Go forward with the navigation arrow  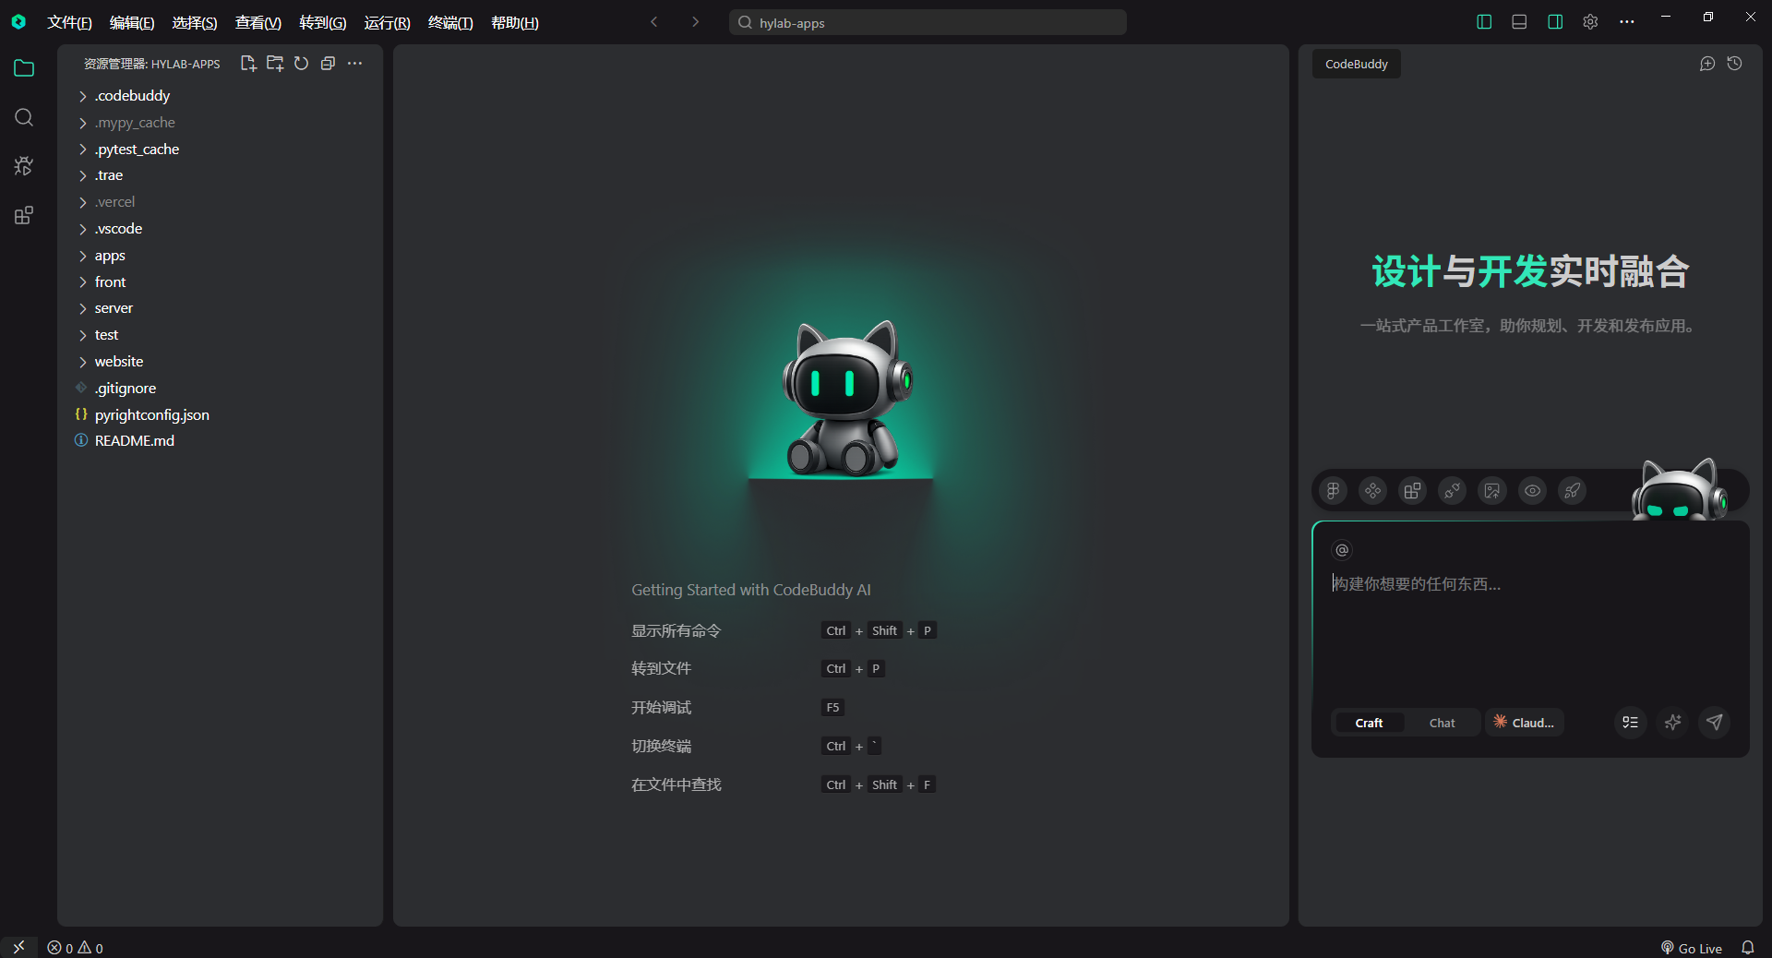(695, 22)
